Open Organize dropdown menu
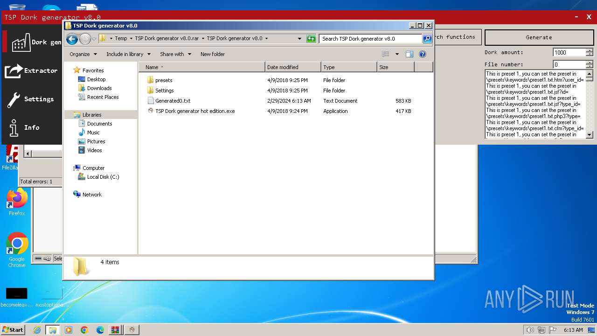 pyautogui.click(x=83, y=54)
